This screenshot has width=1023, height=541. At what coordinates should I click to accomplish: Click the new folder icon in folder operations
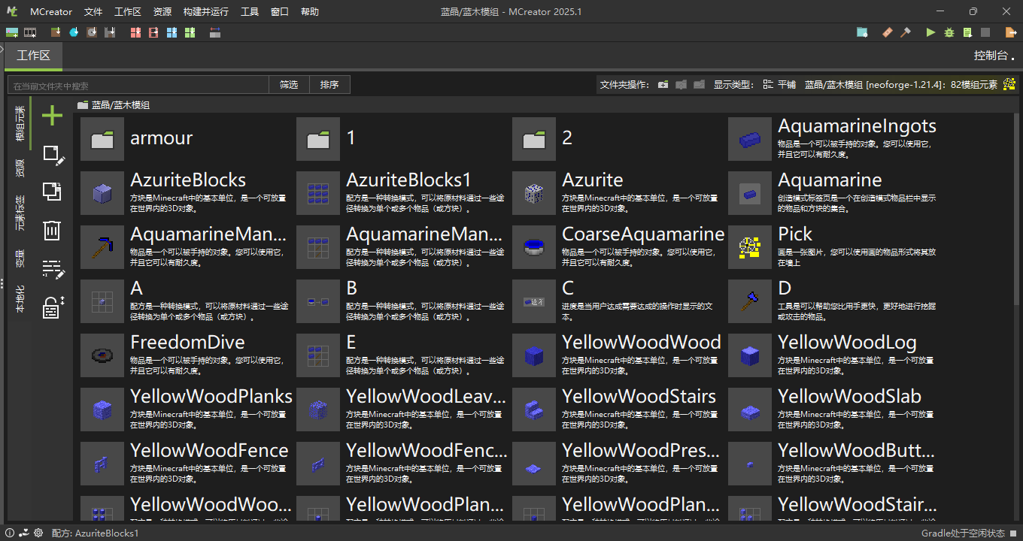click(x=663, y=85)
